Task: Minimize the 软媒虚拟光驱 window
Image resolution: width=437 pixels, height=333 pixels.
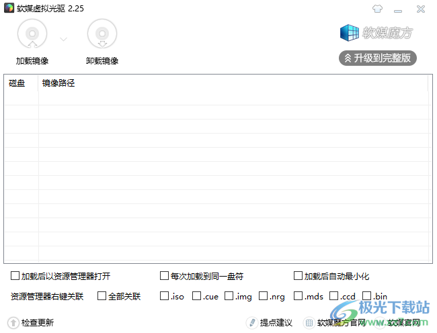Action: 398,11
